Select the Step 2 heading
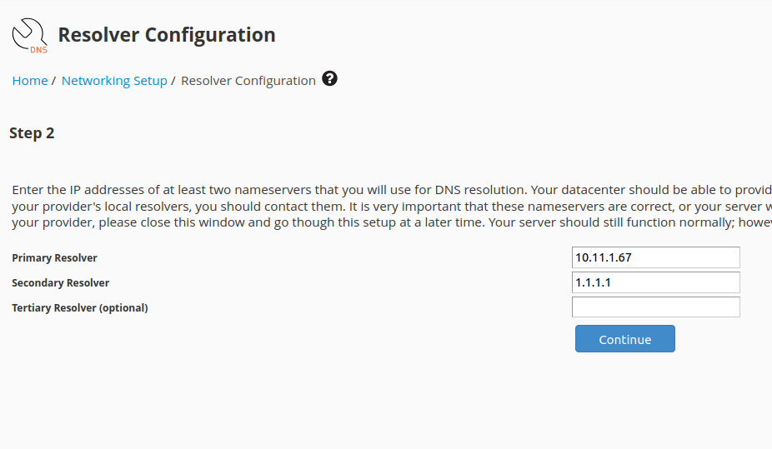The width and height of the screenshot is (772, 449). (x=32, y=133)
